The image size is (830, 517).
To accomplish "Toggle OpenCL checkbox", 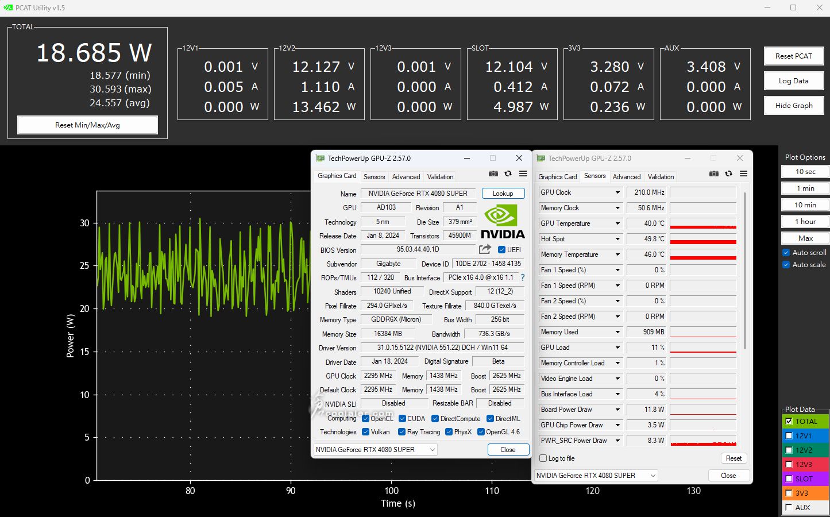I will pyautogui.click(x=365, y=418).
